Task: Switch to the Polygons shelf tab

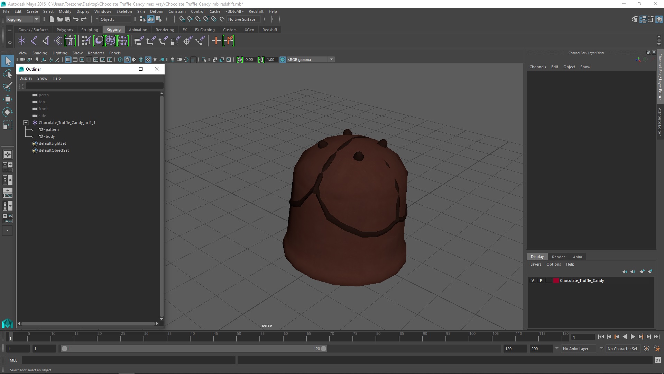Action: point(65,30)
